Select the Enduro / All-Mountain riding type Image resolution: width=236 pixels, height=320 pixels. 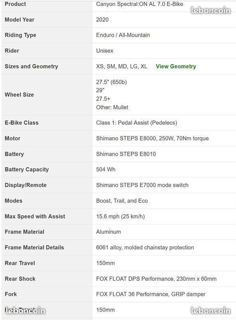point(123,35)
